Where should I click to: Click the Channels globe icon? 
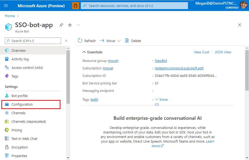click(7, 113)
